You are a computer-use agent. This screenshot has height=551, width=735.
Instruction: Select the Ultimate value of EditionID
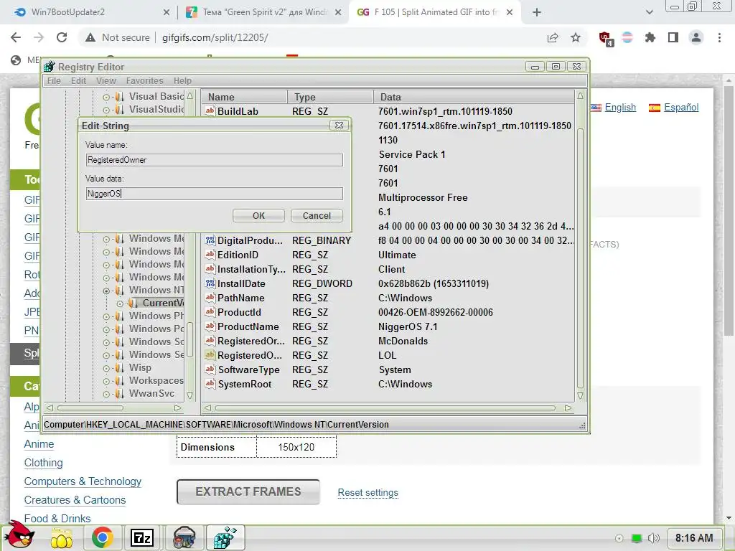pos(397,255)
